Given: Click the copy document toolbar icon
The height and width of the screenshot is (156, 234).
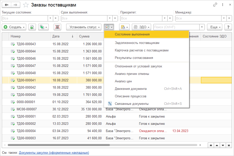Looking at the screenshot, I should tap(32, 27).
